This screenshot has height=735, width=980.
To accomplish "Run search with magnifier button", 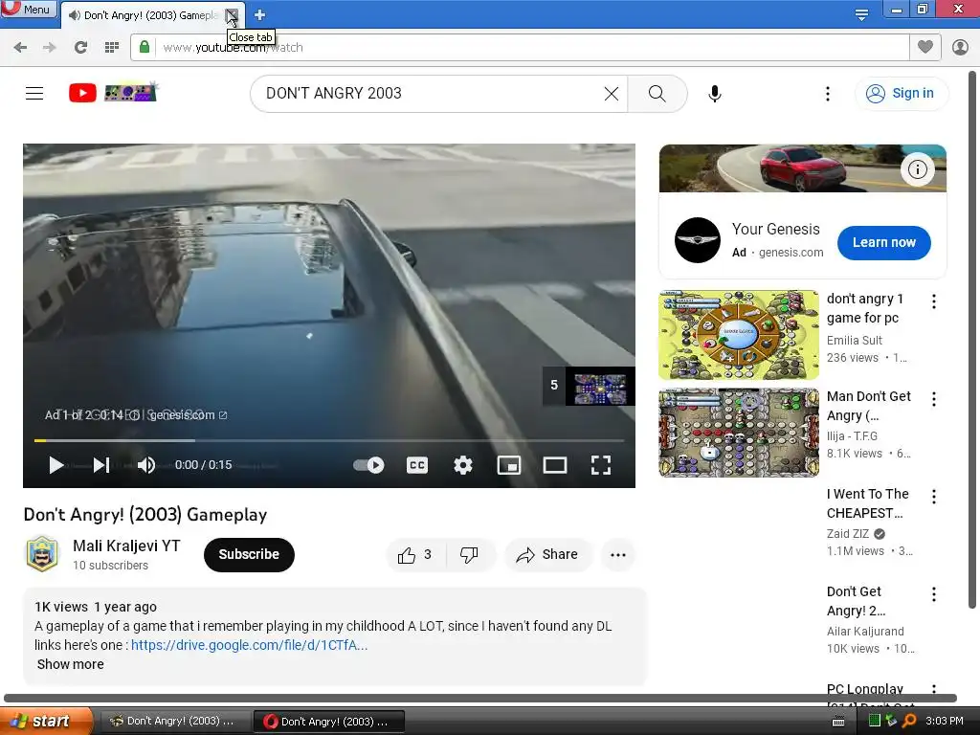I will tap(657, 94).
